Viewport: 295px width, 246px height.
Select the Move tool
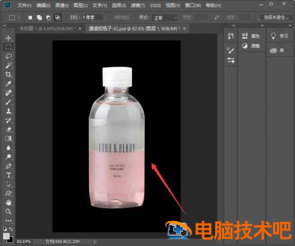coord(8,38)
